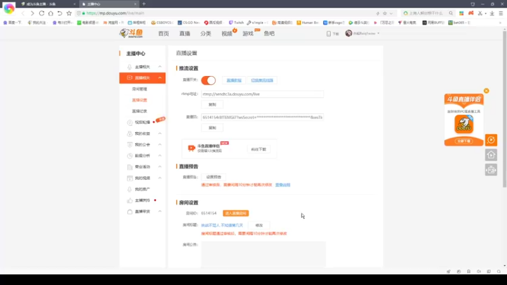The width and height of the screenshot is (507, 285).
Task: Go to 首页 in Douyu top navigation
Action: point(164,34)
